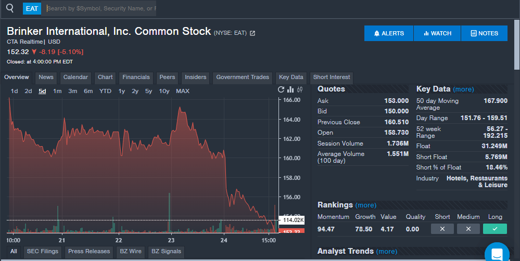This screenshot has height=261, width=520.
Task: Filter news by BZ Wire
Action: (131, 252)
